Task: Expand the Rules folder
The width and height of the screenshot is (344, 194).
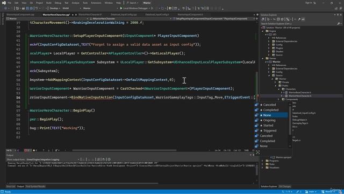Action: click(x=263, y=164)
